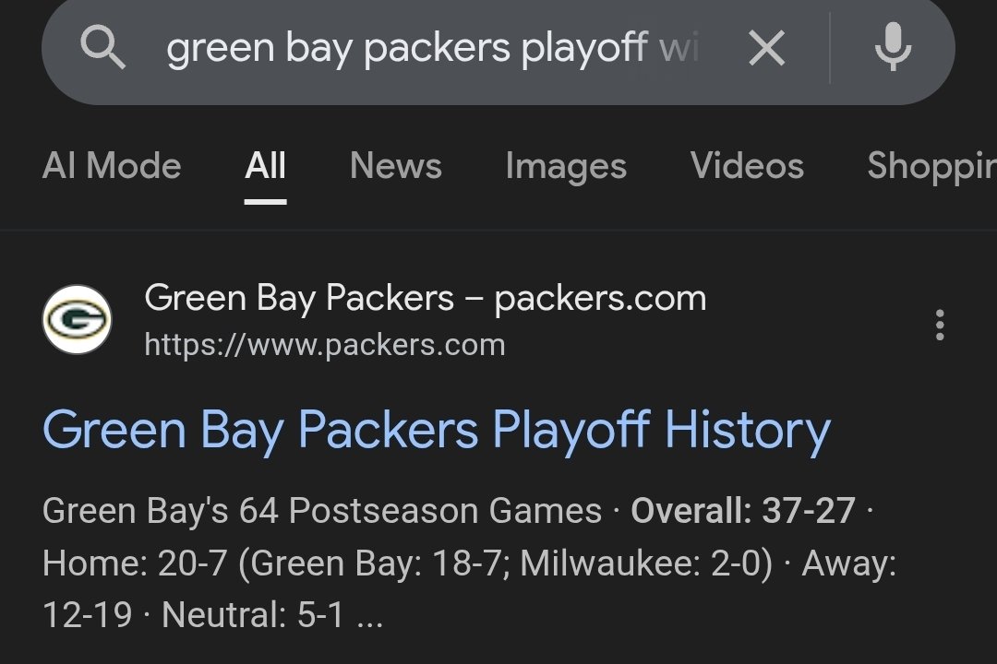Viewport: 997px width, 664px height.
Task: Switch to the News tab
Action: click(x=395, y=166)
